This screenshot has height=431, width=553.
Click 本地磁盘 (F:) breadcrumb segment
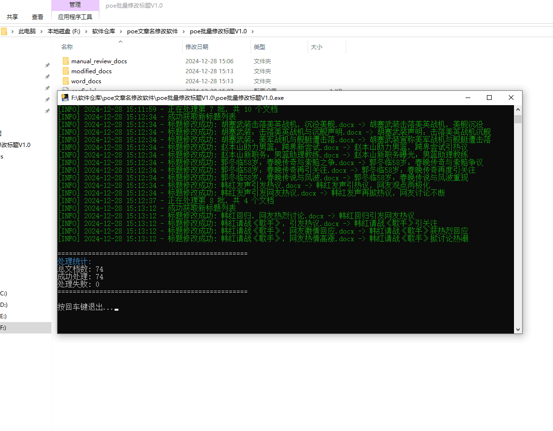[x=64, y=31]
